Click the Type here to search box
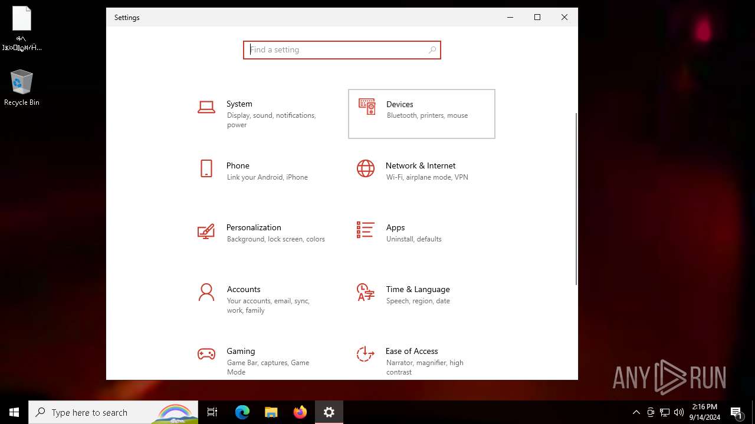Image resolution: width=755 pixels, height=424 pixels. click(x=113, y=412)
